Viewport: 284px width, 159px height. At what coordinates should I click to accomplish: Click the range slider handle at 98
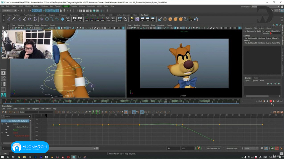point(97,148)
